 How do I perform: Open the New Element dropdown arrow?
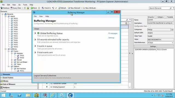click(82, 8)
